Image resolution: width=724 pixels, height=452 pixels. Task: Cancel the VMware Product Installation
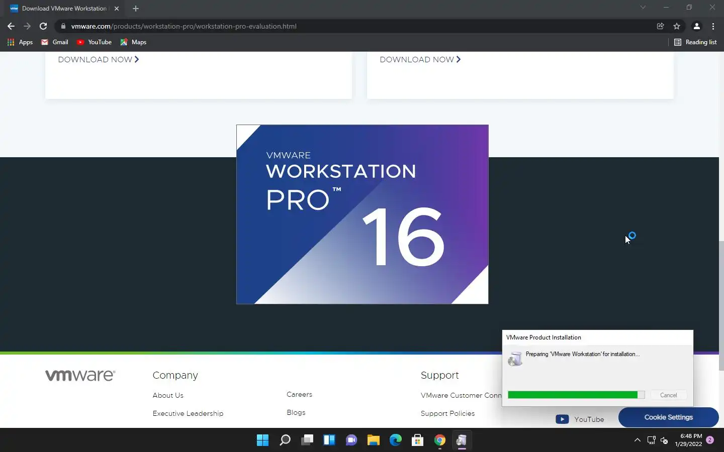[668, 395]
